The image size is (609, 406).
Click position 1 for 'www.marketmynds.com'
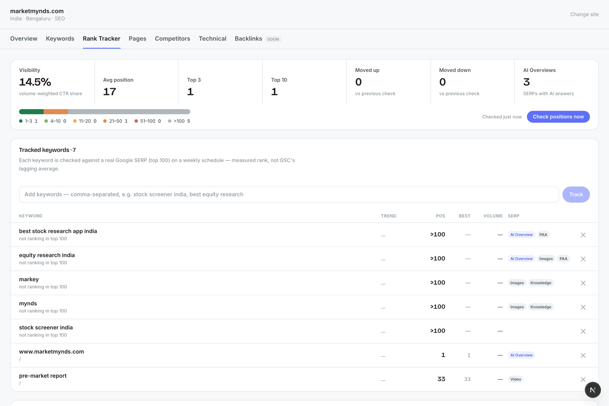[x=443, y=355]
